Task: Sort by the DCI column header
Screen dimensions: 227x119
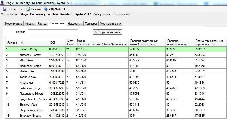Action: point(57,43)
